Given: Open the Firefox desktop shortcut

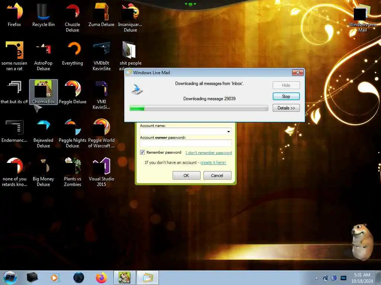Looking at the screenshot, I should pyautogui.click(x=15, y=14).
